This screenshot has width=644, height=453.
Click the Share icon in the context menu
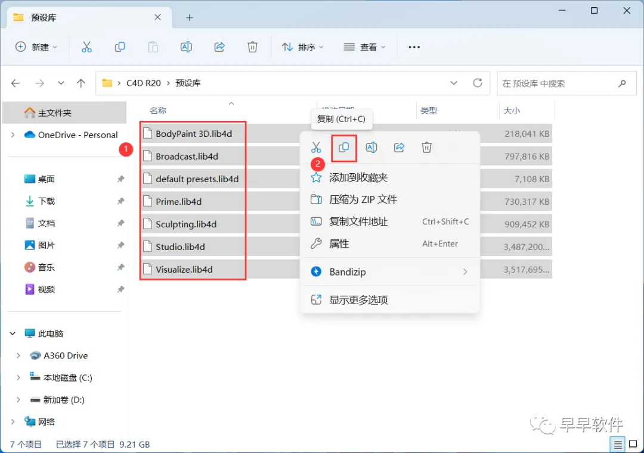(399, 147)
